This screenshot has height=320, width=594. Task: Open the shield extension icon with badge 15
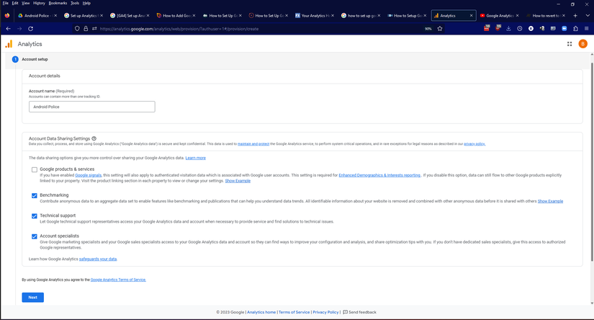(x=498, y=28)
